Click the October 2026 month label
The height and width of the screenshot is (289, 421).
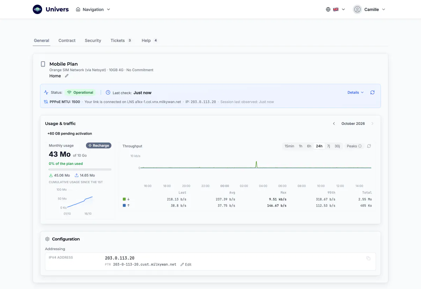click(x=353, y=123)
